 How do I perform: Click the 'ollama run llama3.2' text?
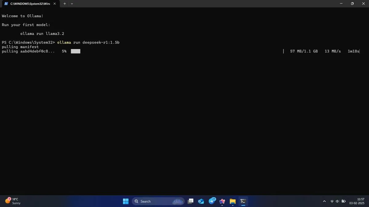pyautogui.click(x=42, y=34)
